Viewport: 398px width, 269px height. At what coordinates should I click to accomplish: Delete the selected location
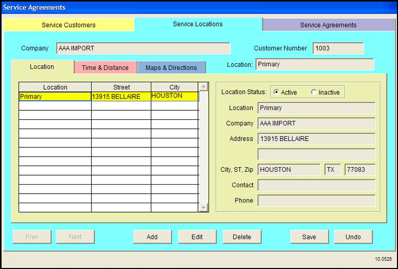pos(242,237)
